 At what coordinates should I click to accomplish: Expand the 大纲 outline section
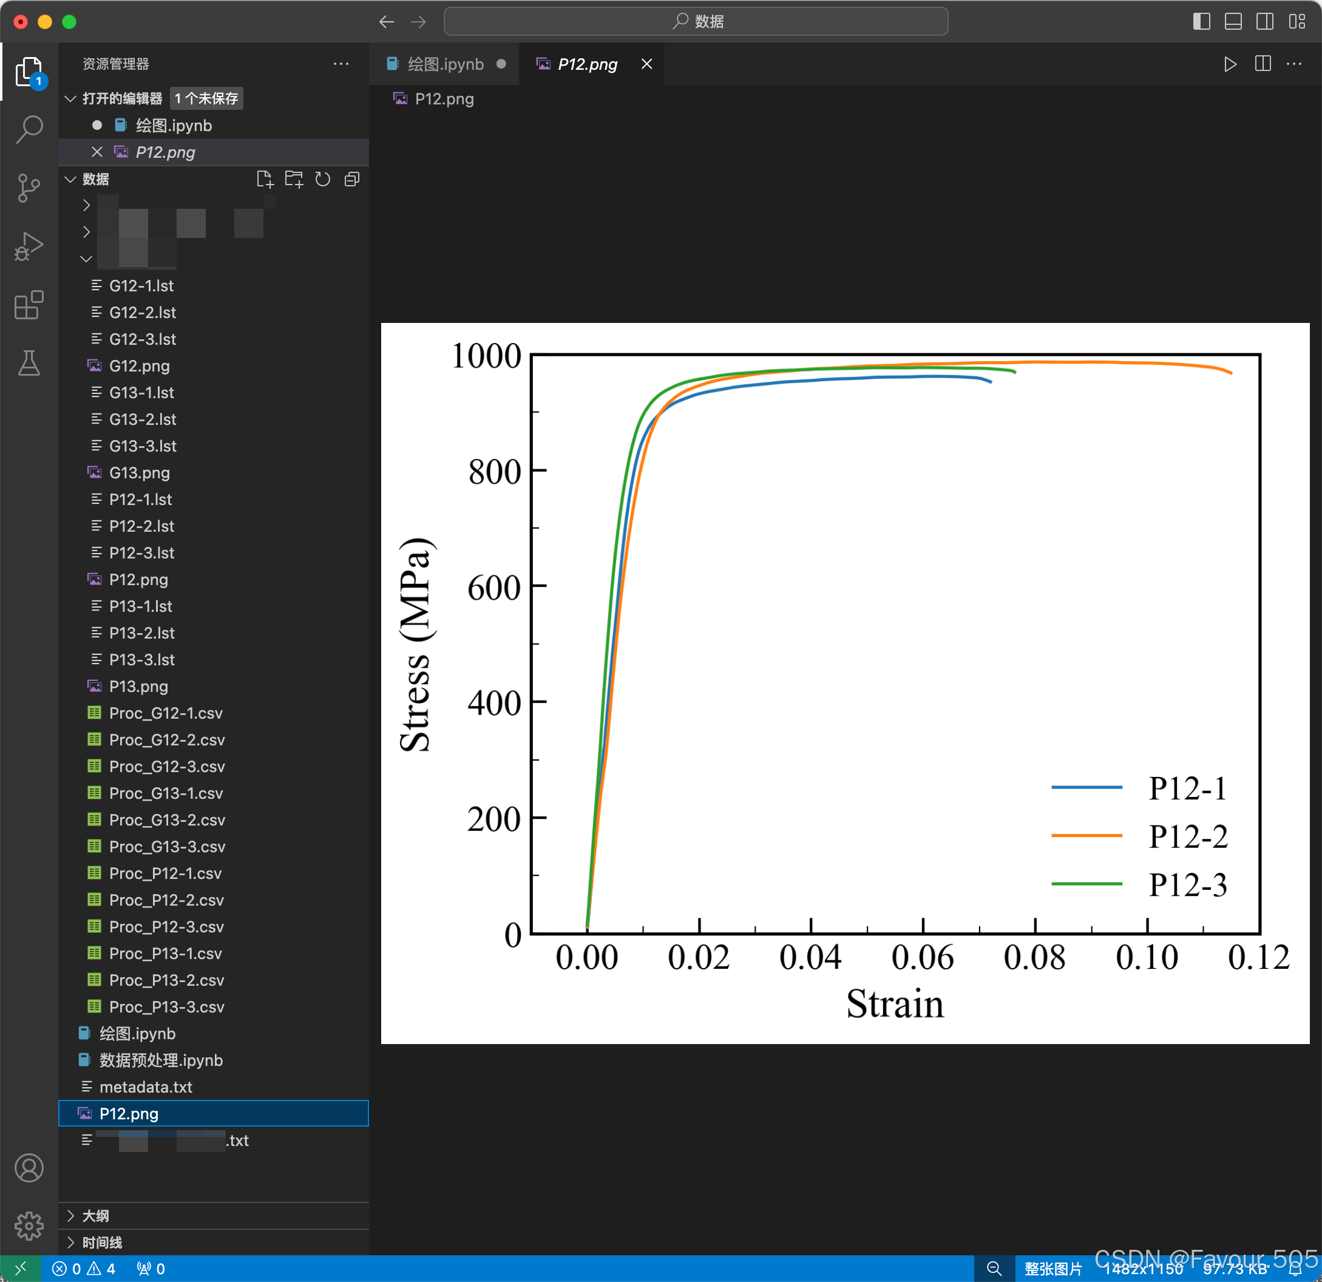[x=95, y=1216]
